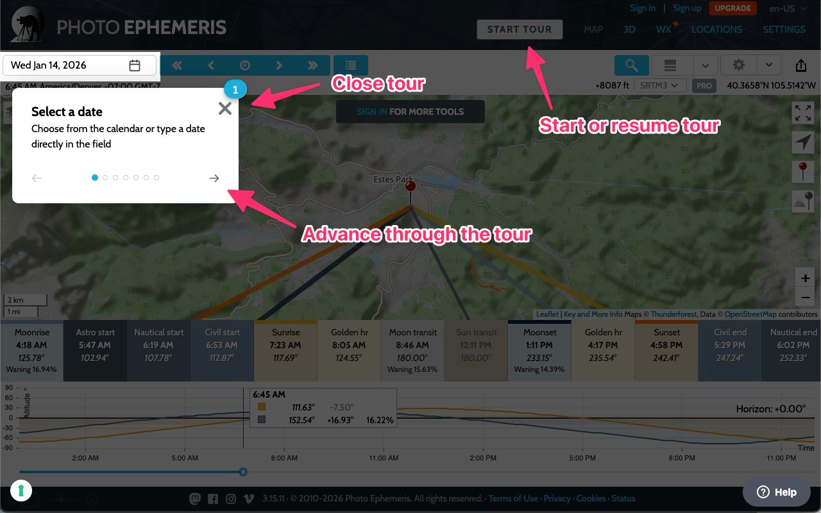Select the gray secondary pin with mountain tool
The width and height of the screenshot is (821, 513).
point(803,201)
